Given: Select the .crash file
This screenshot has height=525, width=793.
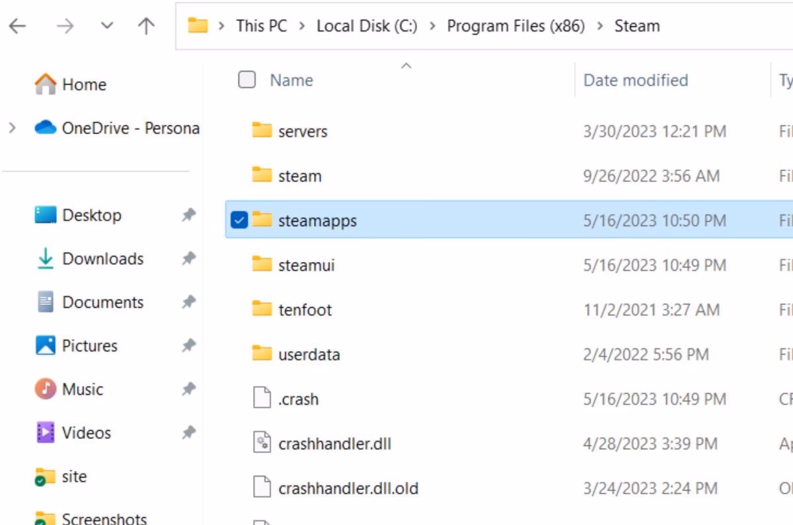Looking at the screenshot, I should 299,399.
